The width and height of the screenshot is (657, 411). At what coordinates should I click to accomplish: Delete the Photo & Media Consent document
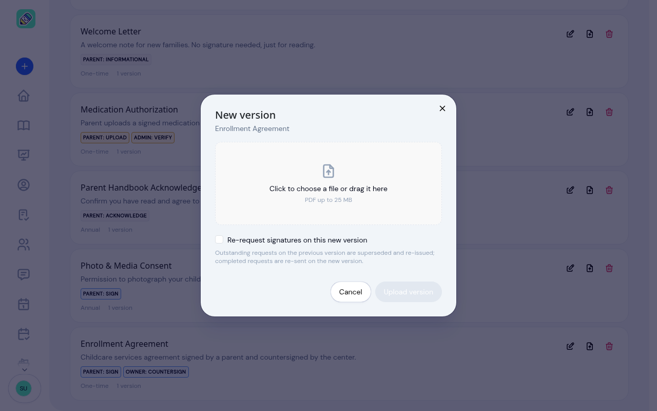(x=609, y=268)
